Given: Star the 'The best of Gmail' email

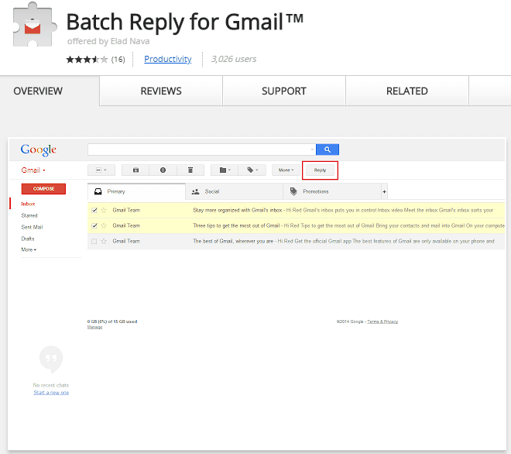Looking at the screenshot, I should pyautogui.click(x=104, y=241).
